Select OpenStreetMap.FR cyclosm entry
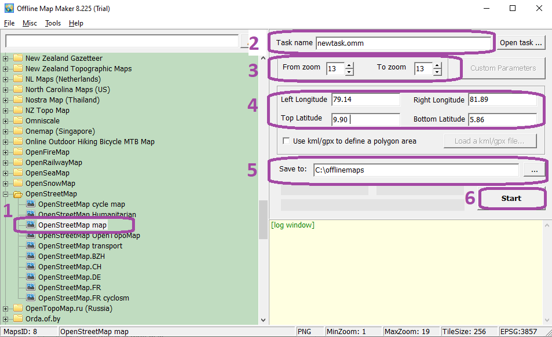The image size is (552, 337). tap(83, 298)
